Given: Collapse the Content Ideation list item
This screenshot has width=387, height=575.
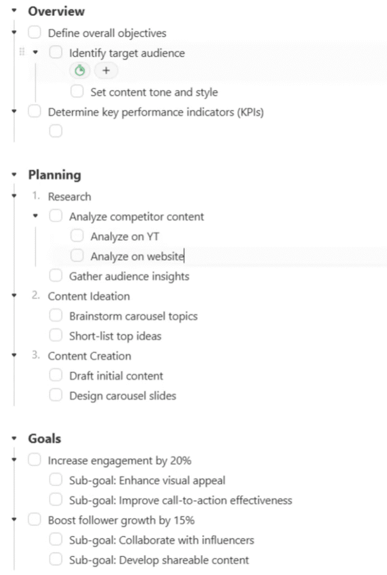Looking at the screenshot, I should (14, 295).
